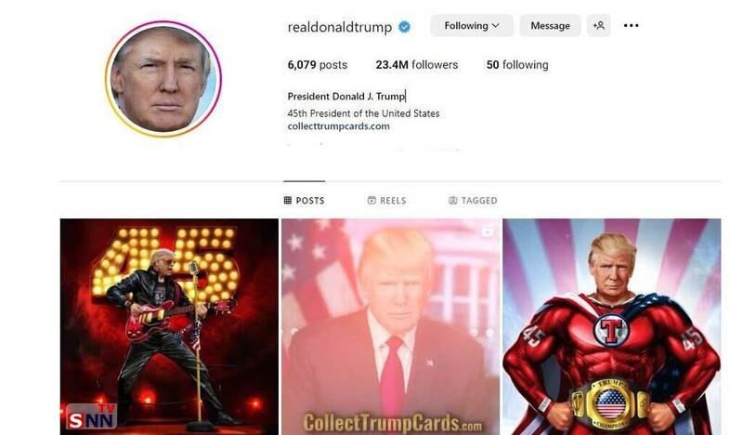Click the chevron in Following button
Screen dimensions: 743x435
pos(496,26)
